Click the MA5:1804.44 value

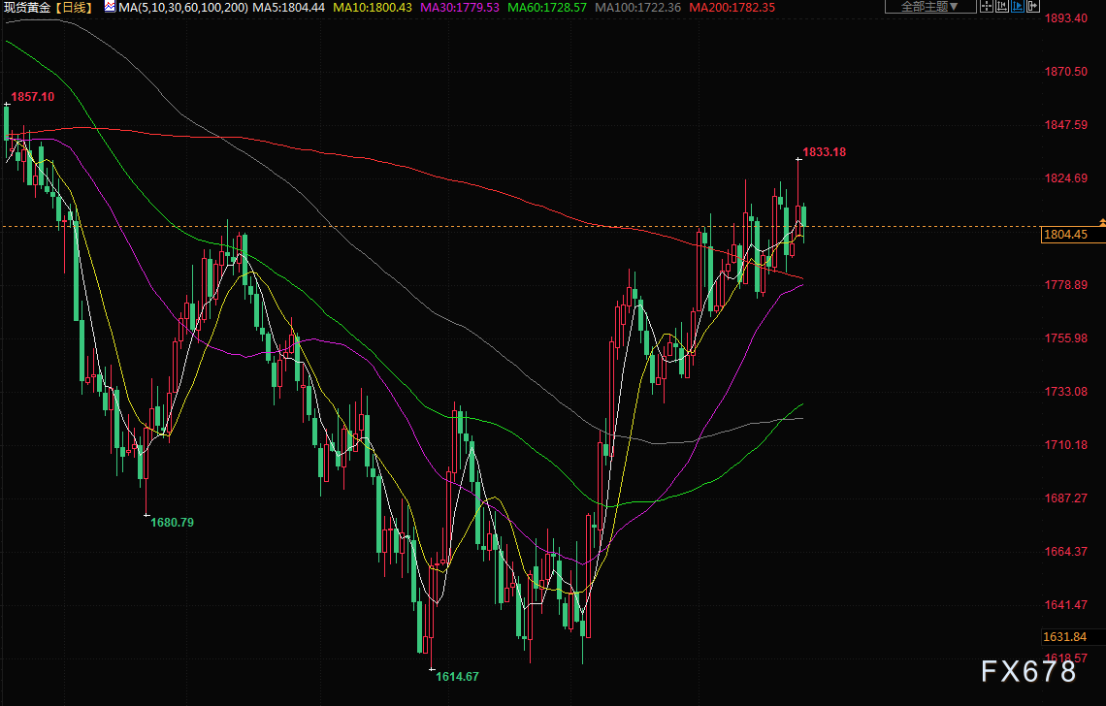[288, 8]
